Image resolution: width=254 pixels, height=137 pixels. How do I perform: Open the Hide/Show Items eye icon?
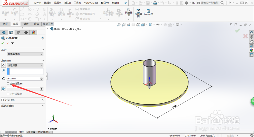158,25
